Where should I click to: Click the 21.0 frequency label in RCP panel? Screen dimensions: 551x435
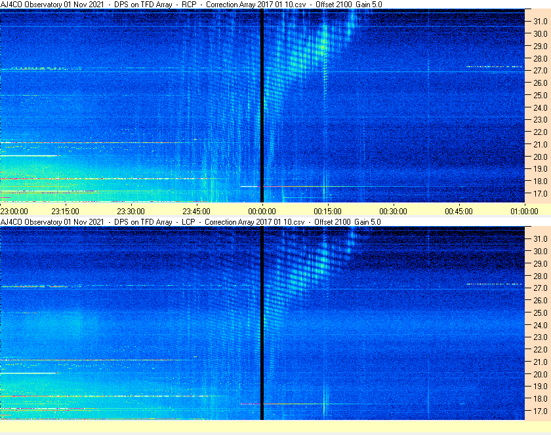pyautogui.click(x=541, y=144)
